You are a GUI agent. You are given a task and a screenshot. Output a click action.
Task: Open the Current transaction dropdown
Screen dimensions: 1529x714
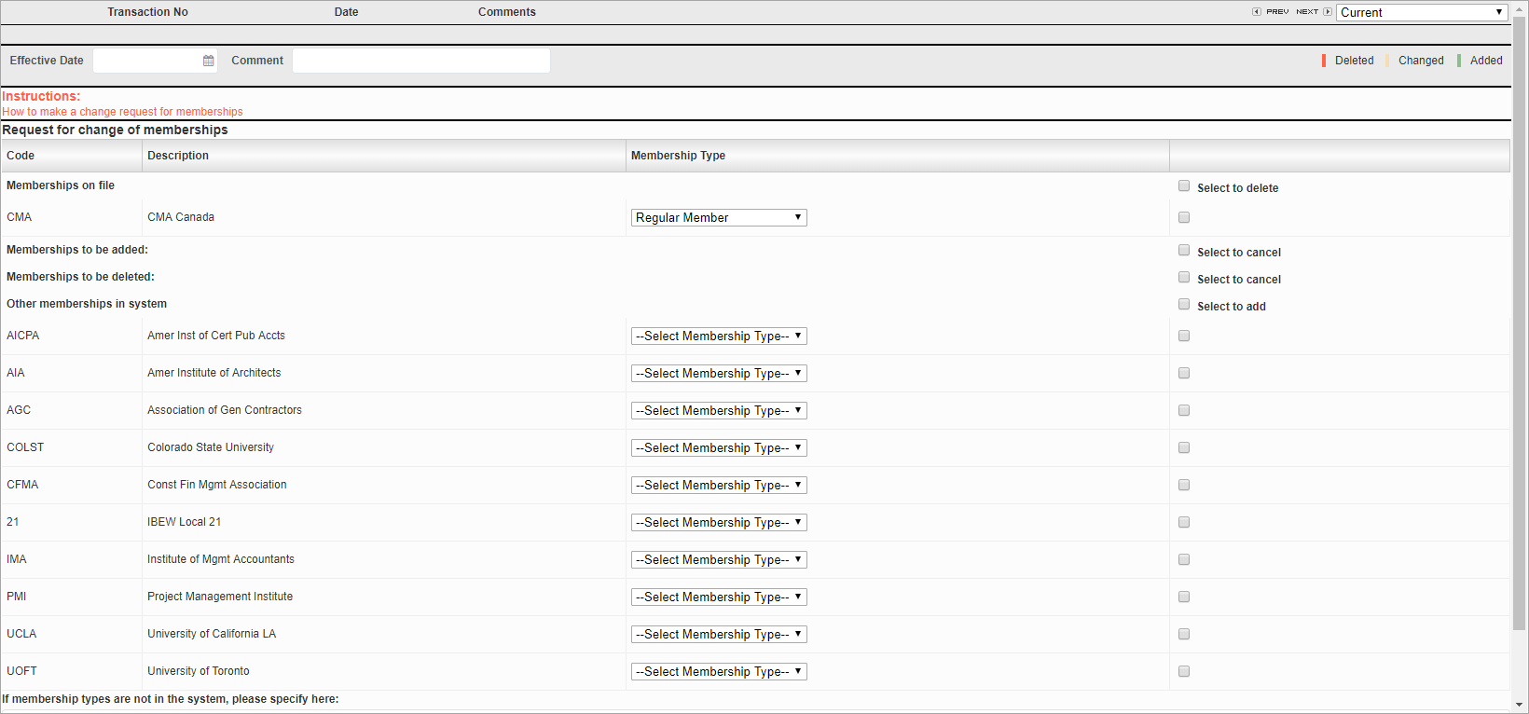(x=1422, y=12)
